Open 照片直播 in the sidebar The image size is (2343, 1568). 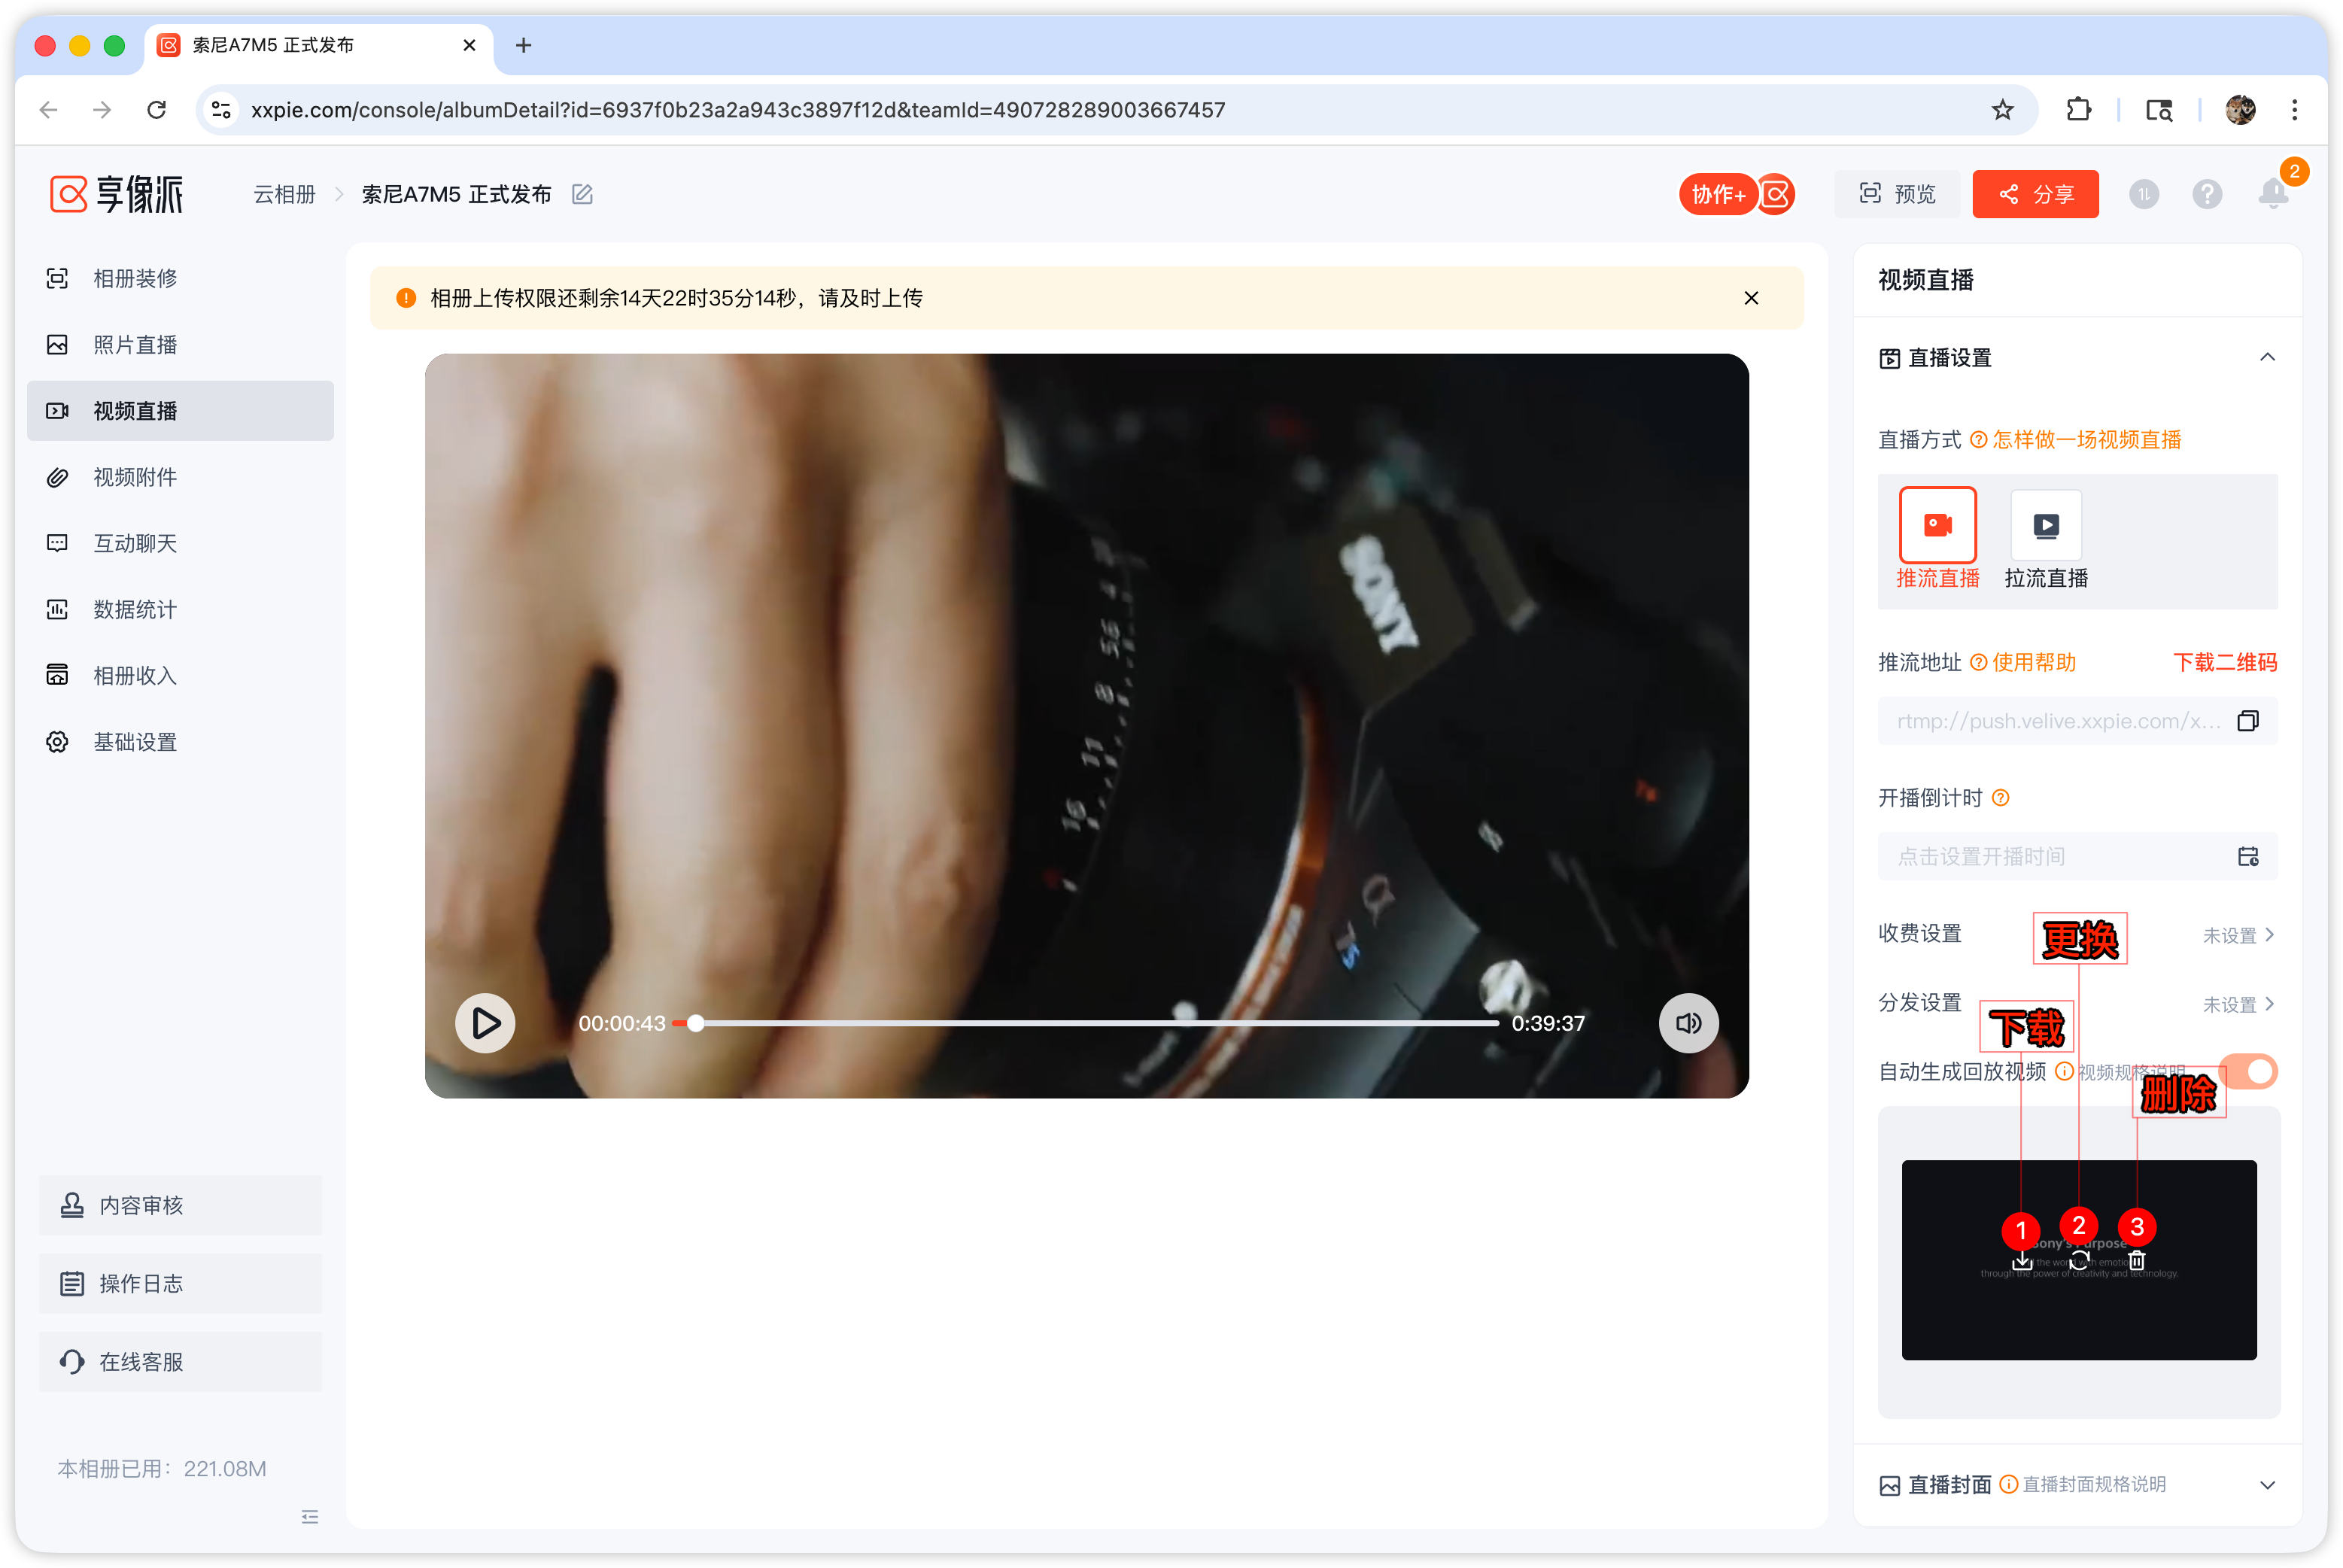pos(135,345)
